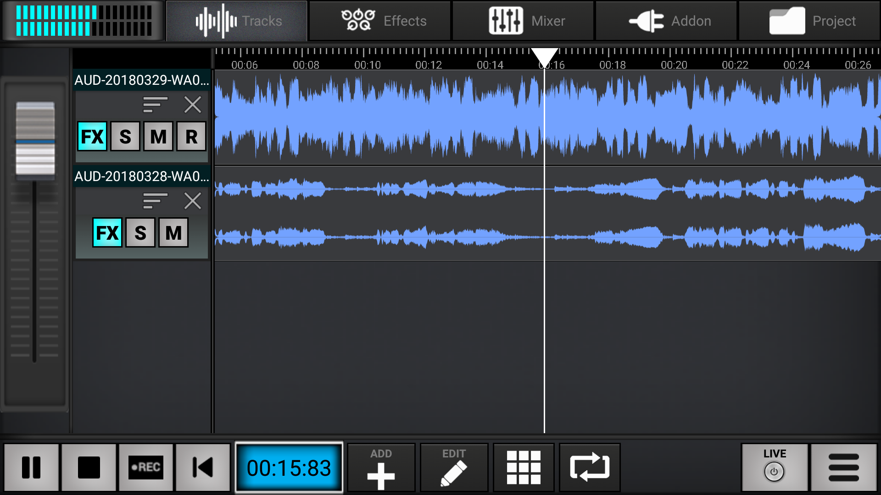Open the grid snap options icon
The height and width of the screenshot is (495, 881).
tap(524, 467)
